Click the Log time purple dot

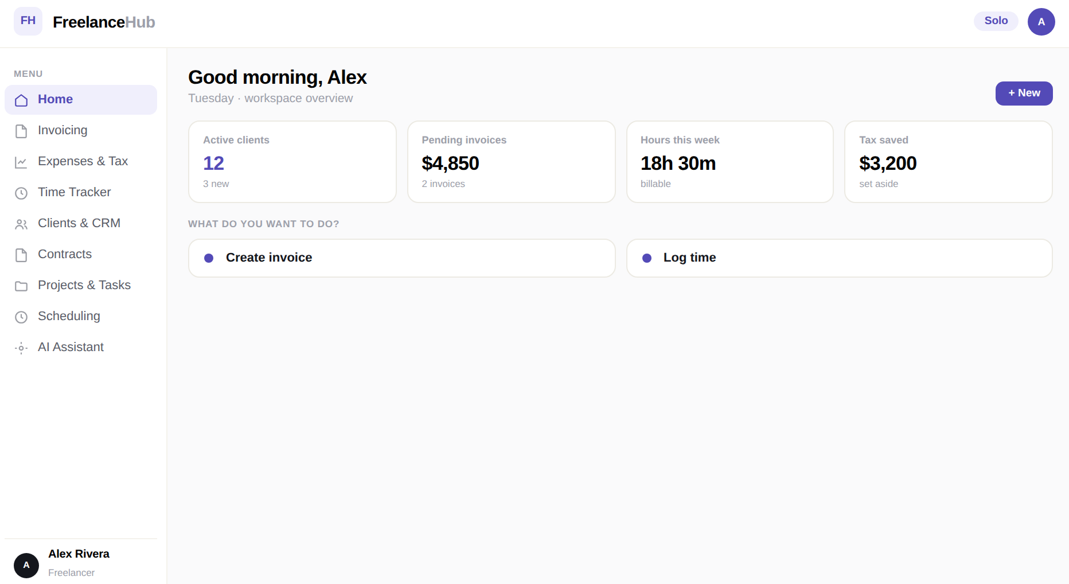point(647,258)
